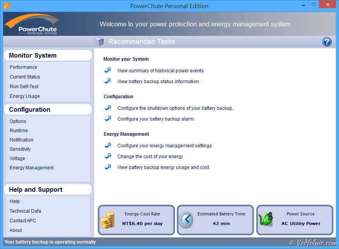Select Run Self-Test in the sidebar

(24, 87)
